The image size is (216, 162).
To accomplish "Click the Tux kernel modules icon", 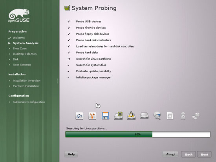I will [131, 115].
